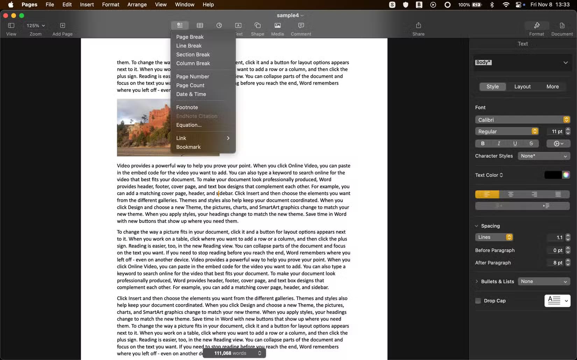Toggle bold formatting button
The width and height of the screenshot is (577, 360).
point(483,144)
